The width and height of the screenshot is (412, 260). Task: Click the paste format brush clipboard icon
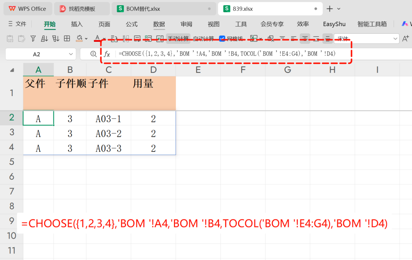[x=22, y=39]
